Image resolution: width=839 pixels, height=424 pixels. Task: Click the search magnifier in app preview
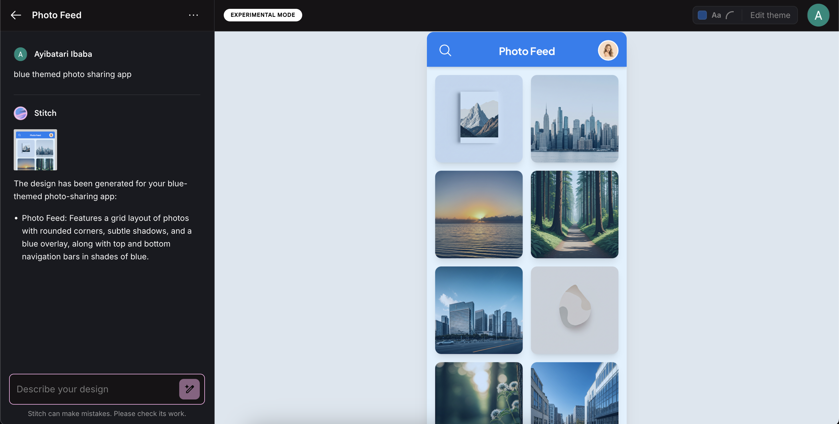445,51
